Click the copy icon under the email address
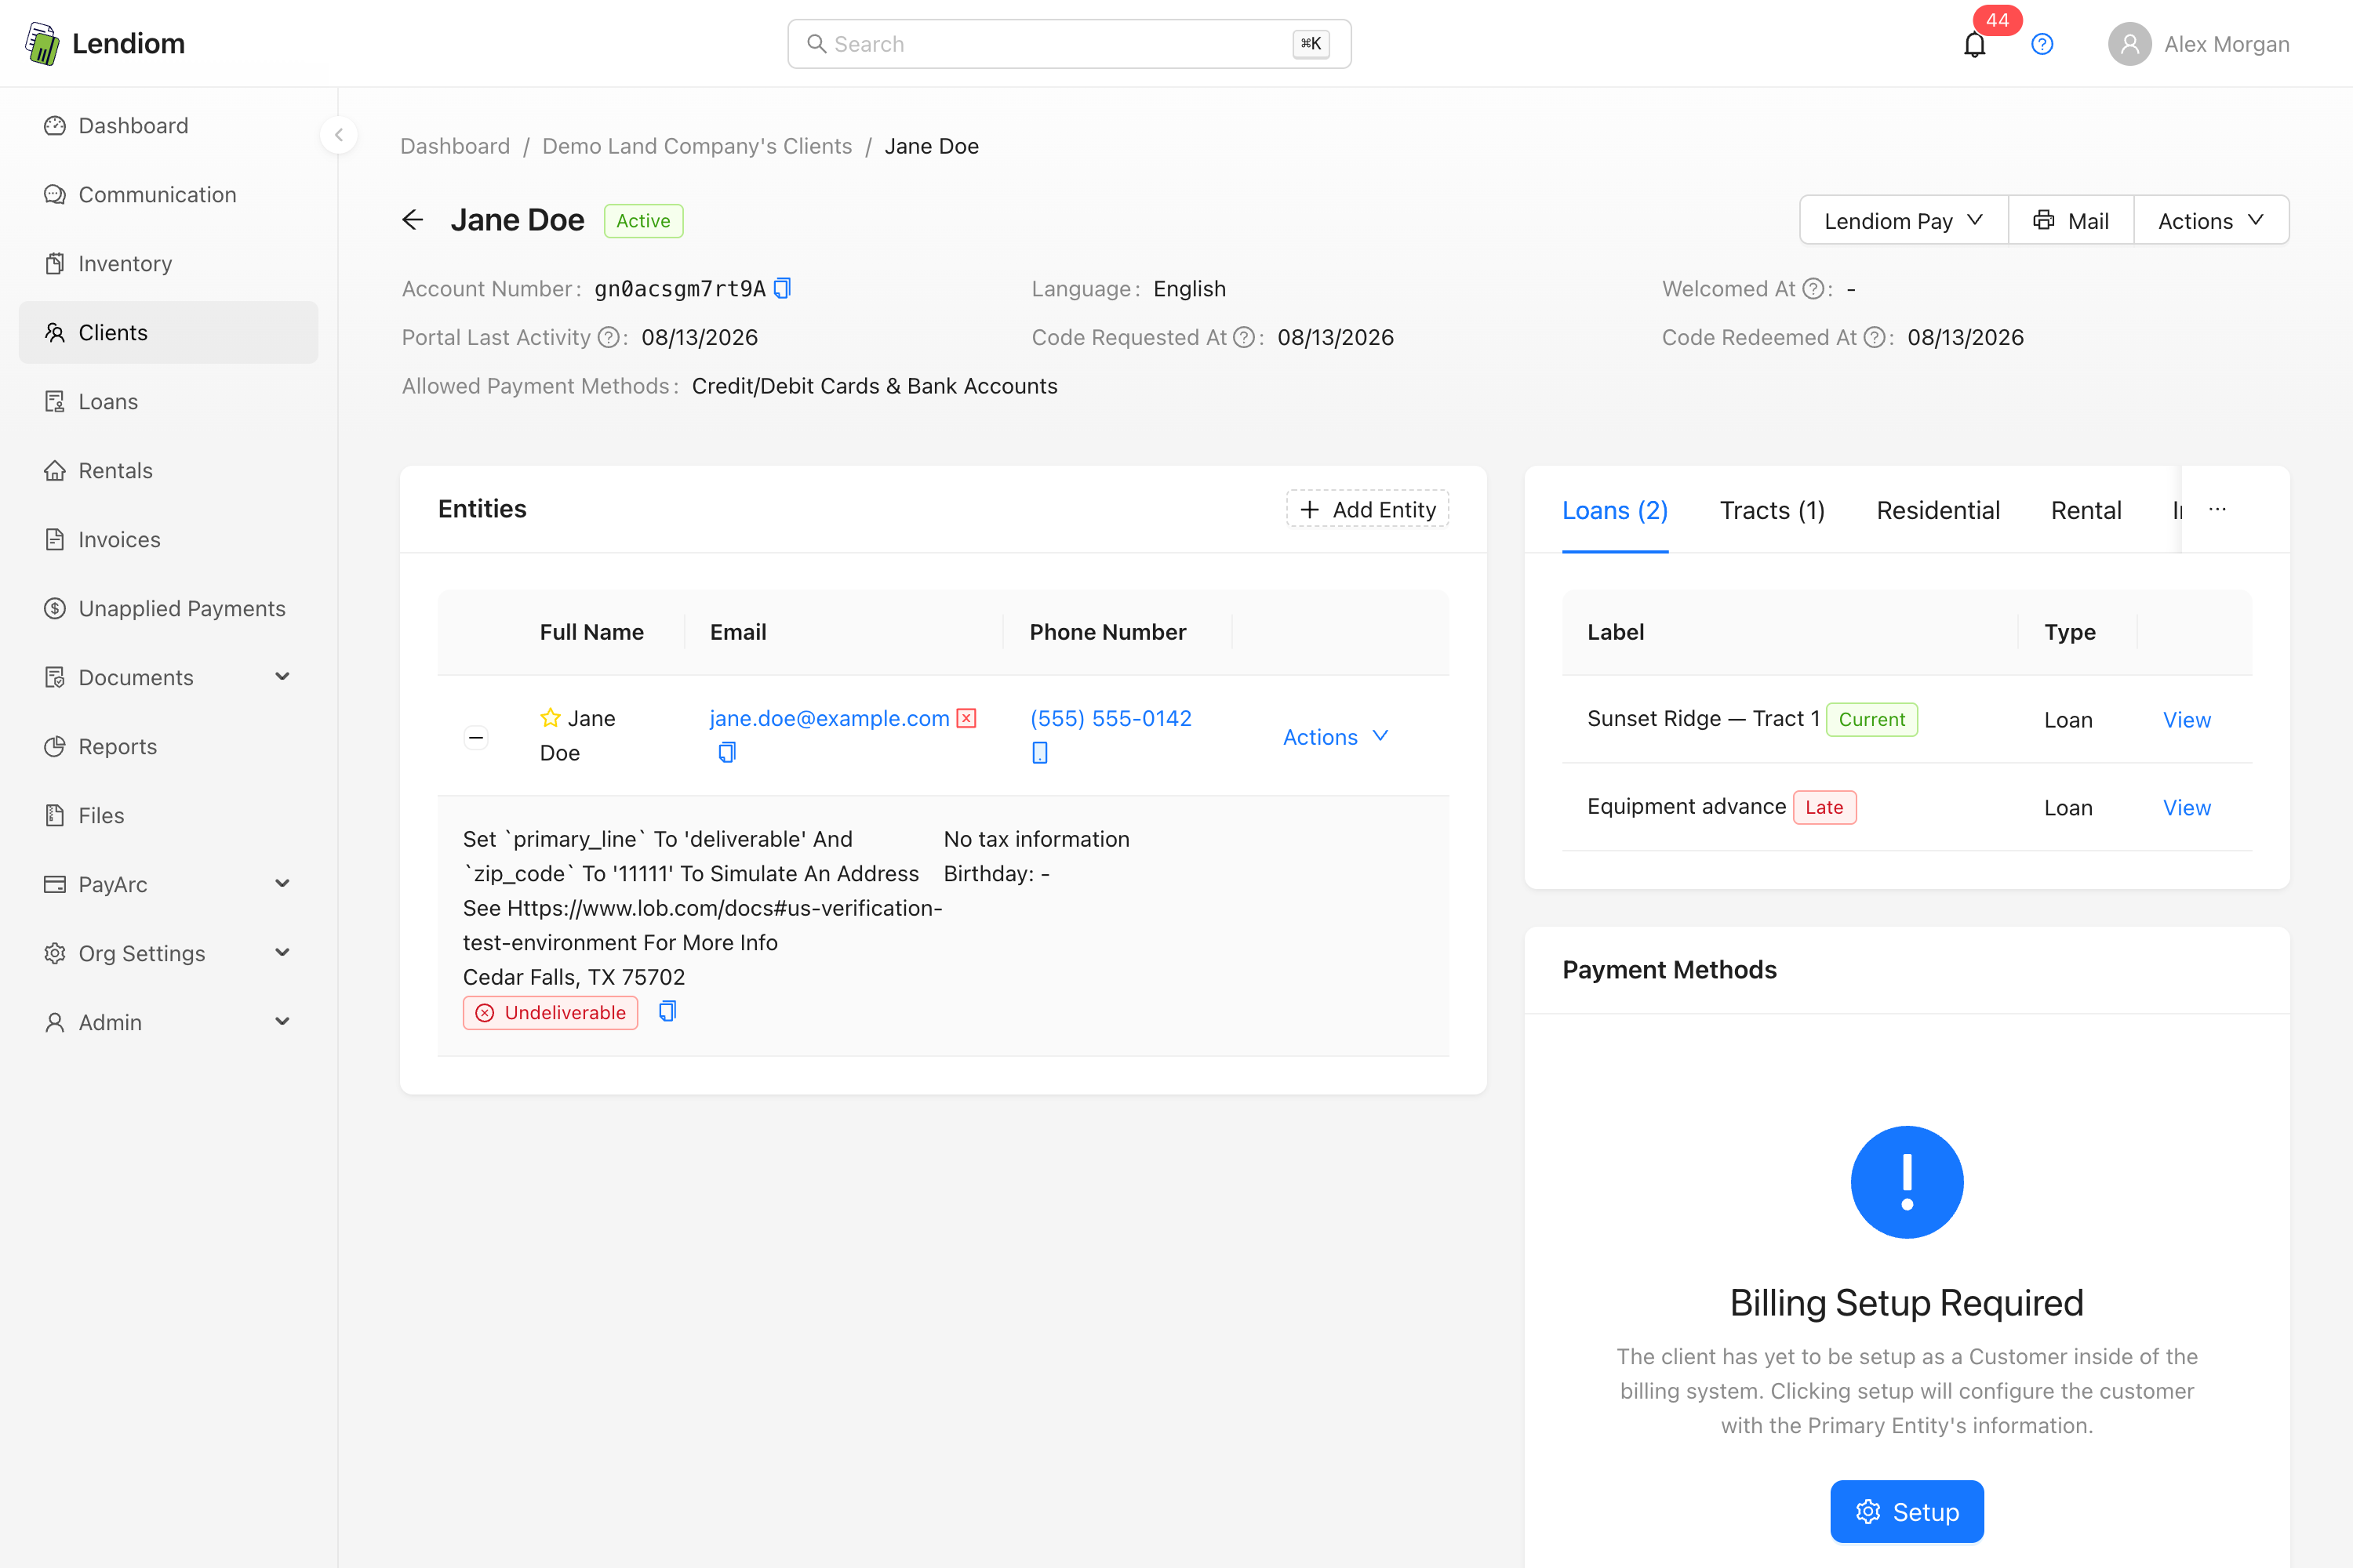This screenshot has height=1568, width=2353. (727, 752)
